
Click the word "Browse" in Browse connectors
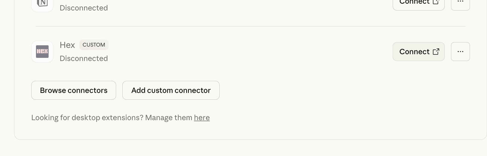pyautogui.click(x=53, y=90)
